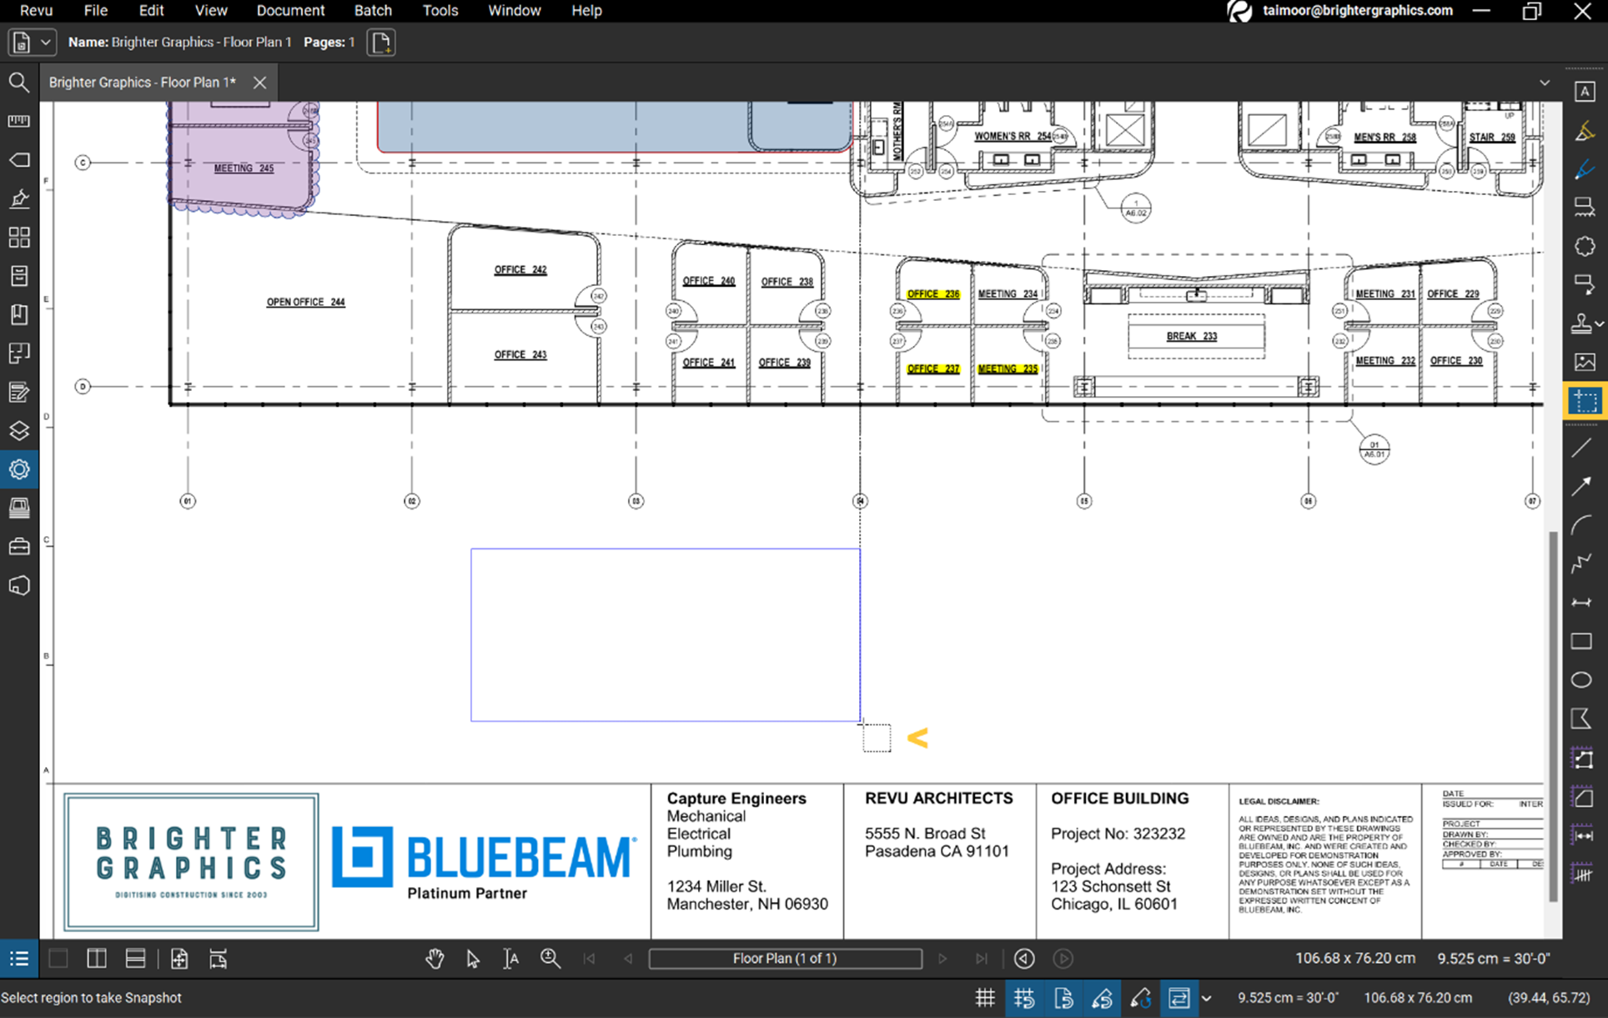Open the Bookmarks panel in left sidebar

click(18, 314)
